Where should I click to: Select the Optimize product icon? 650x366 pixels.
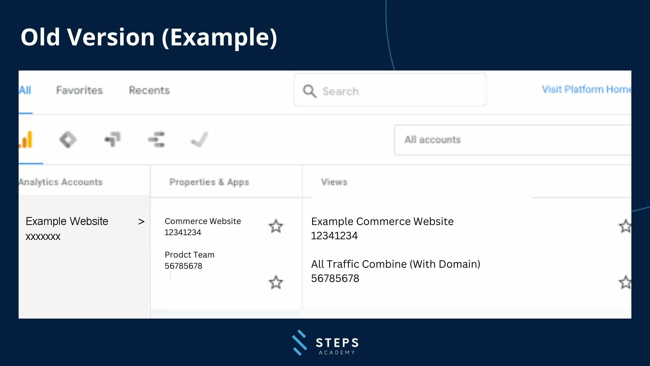point(112,139)
